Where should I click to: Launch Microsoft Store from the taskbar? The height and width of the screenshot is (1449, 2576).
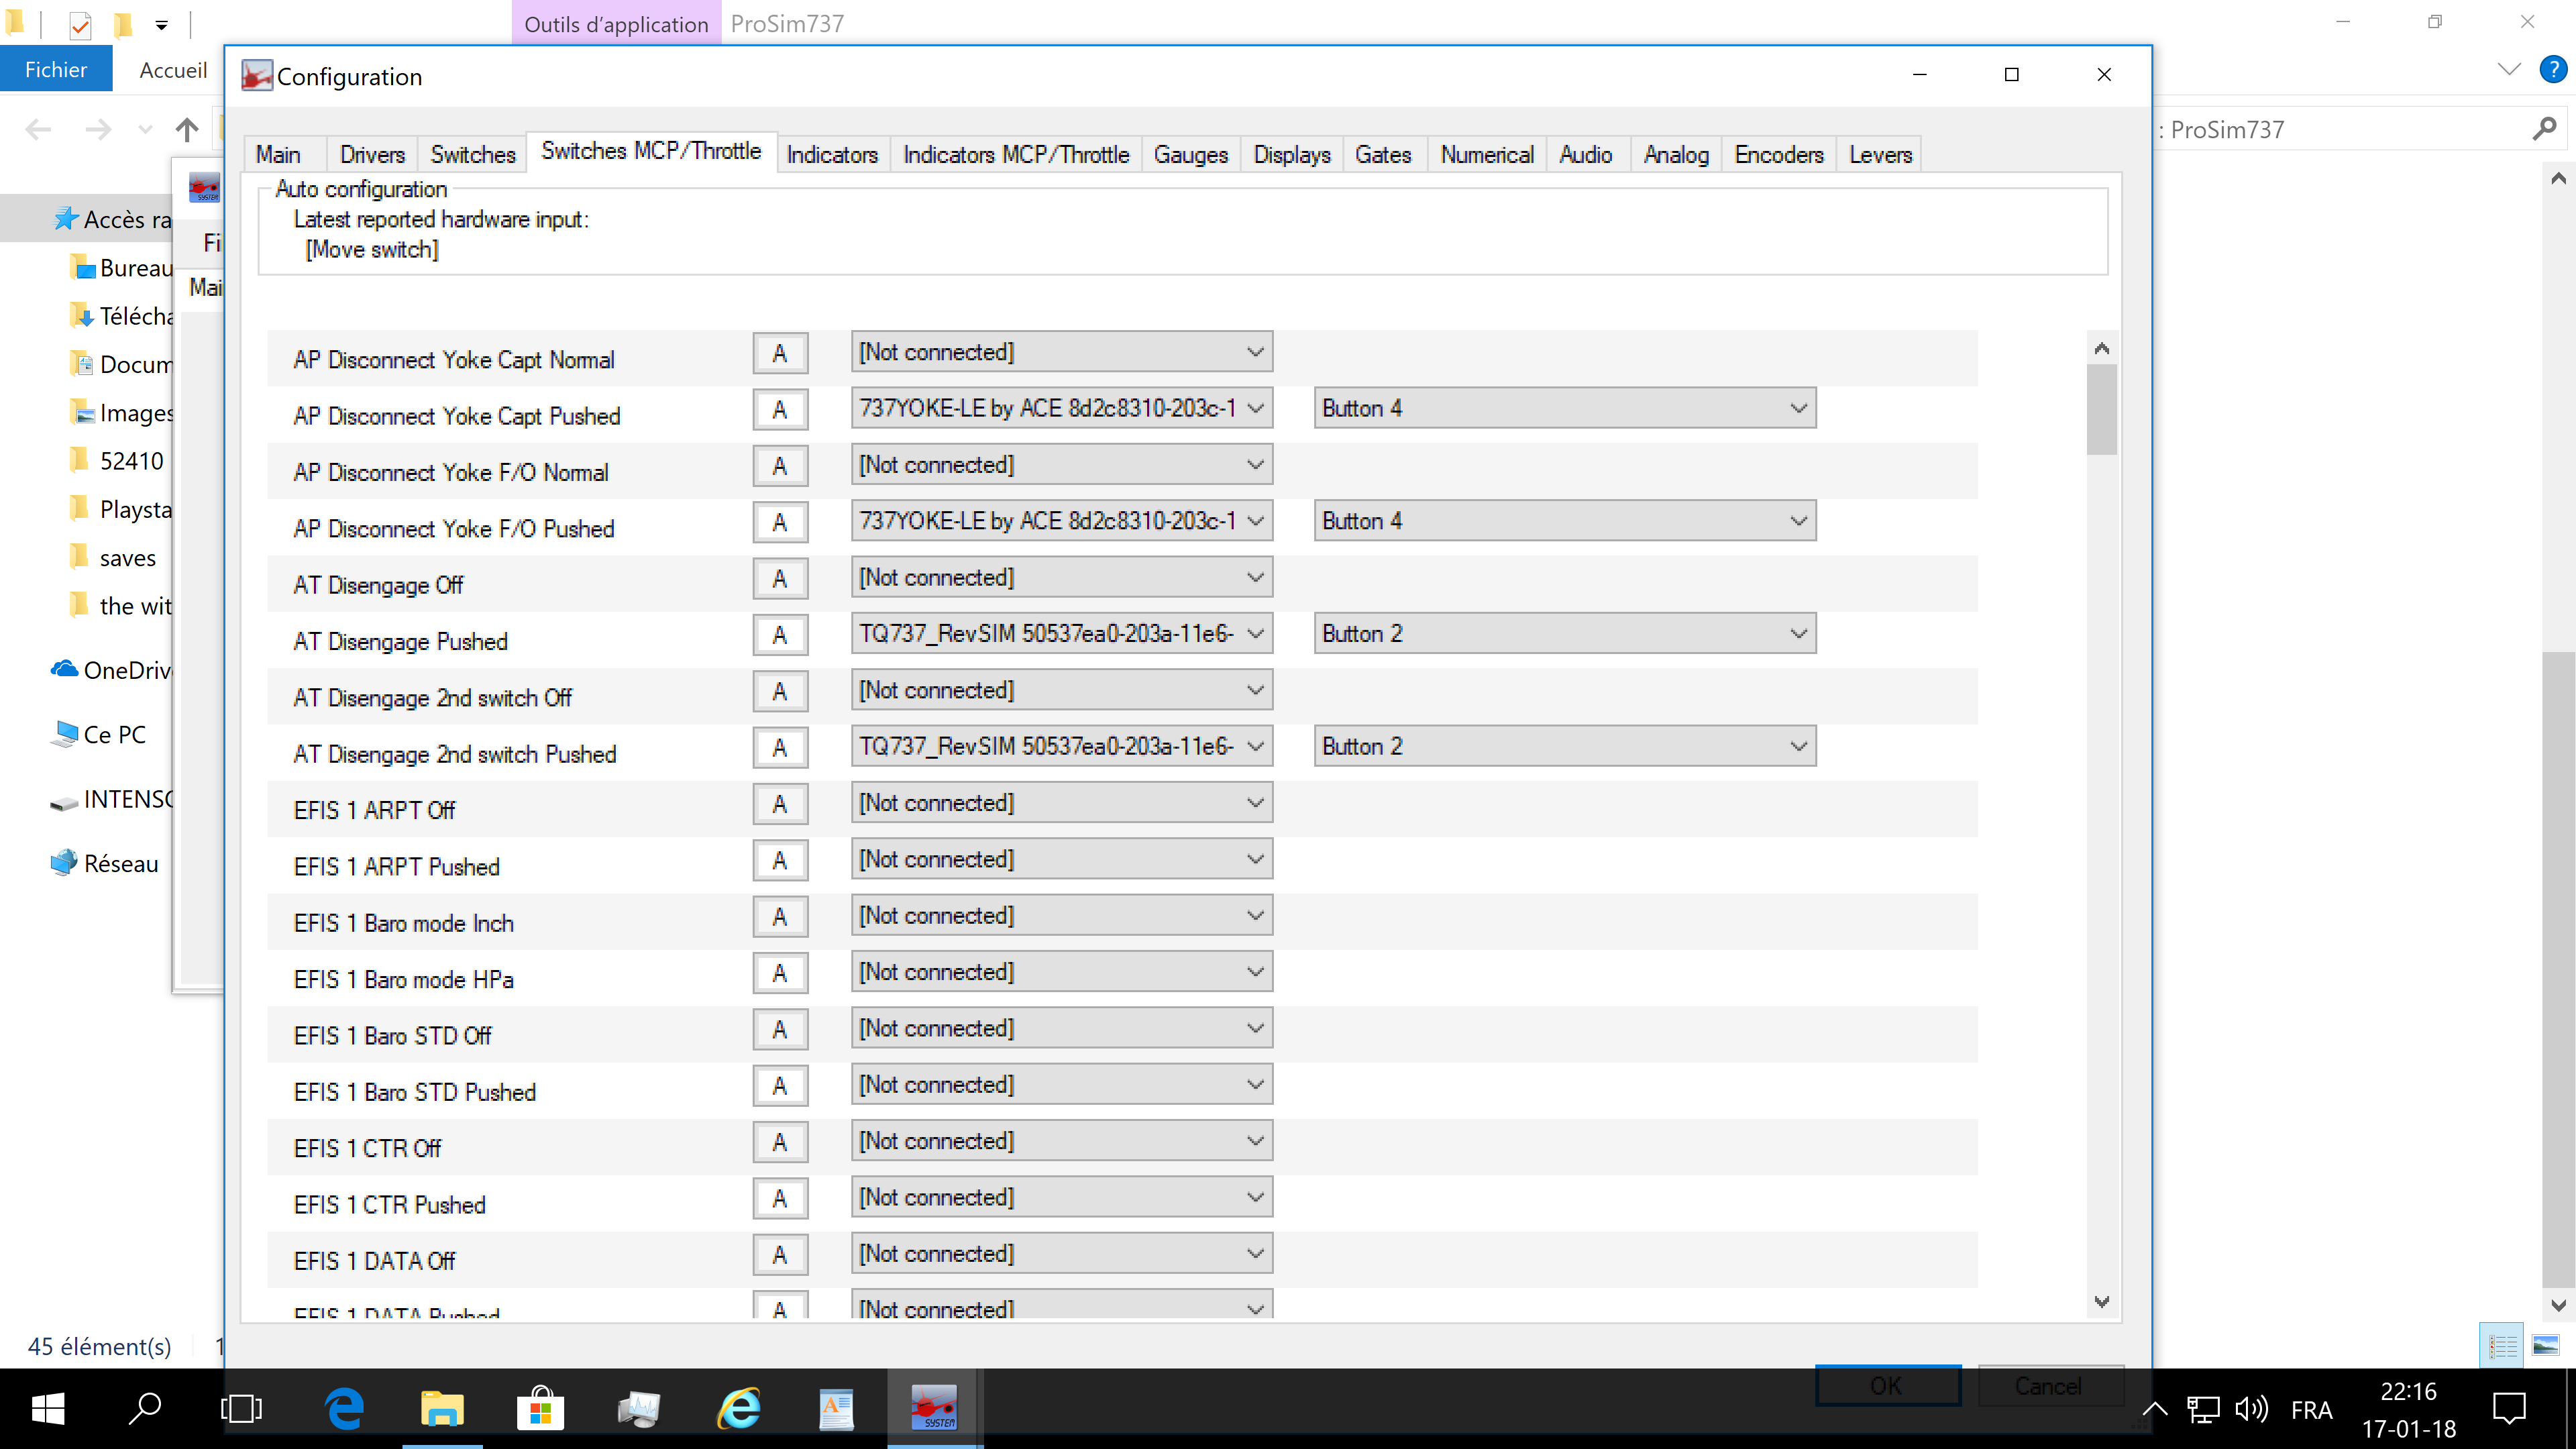click(540, 1408)
